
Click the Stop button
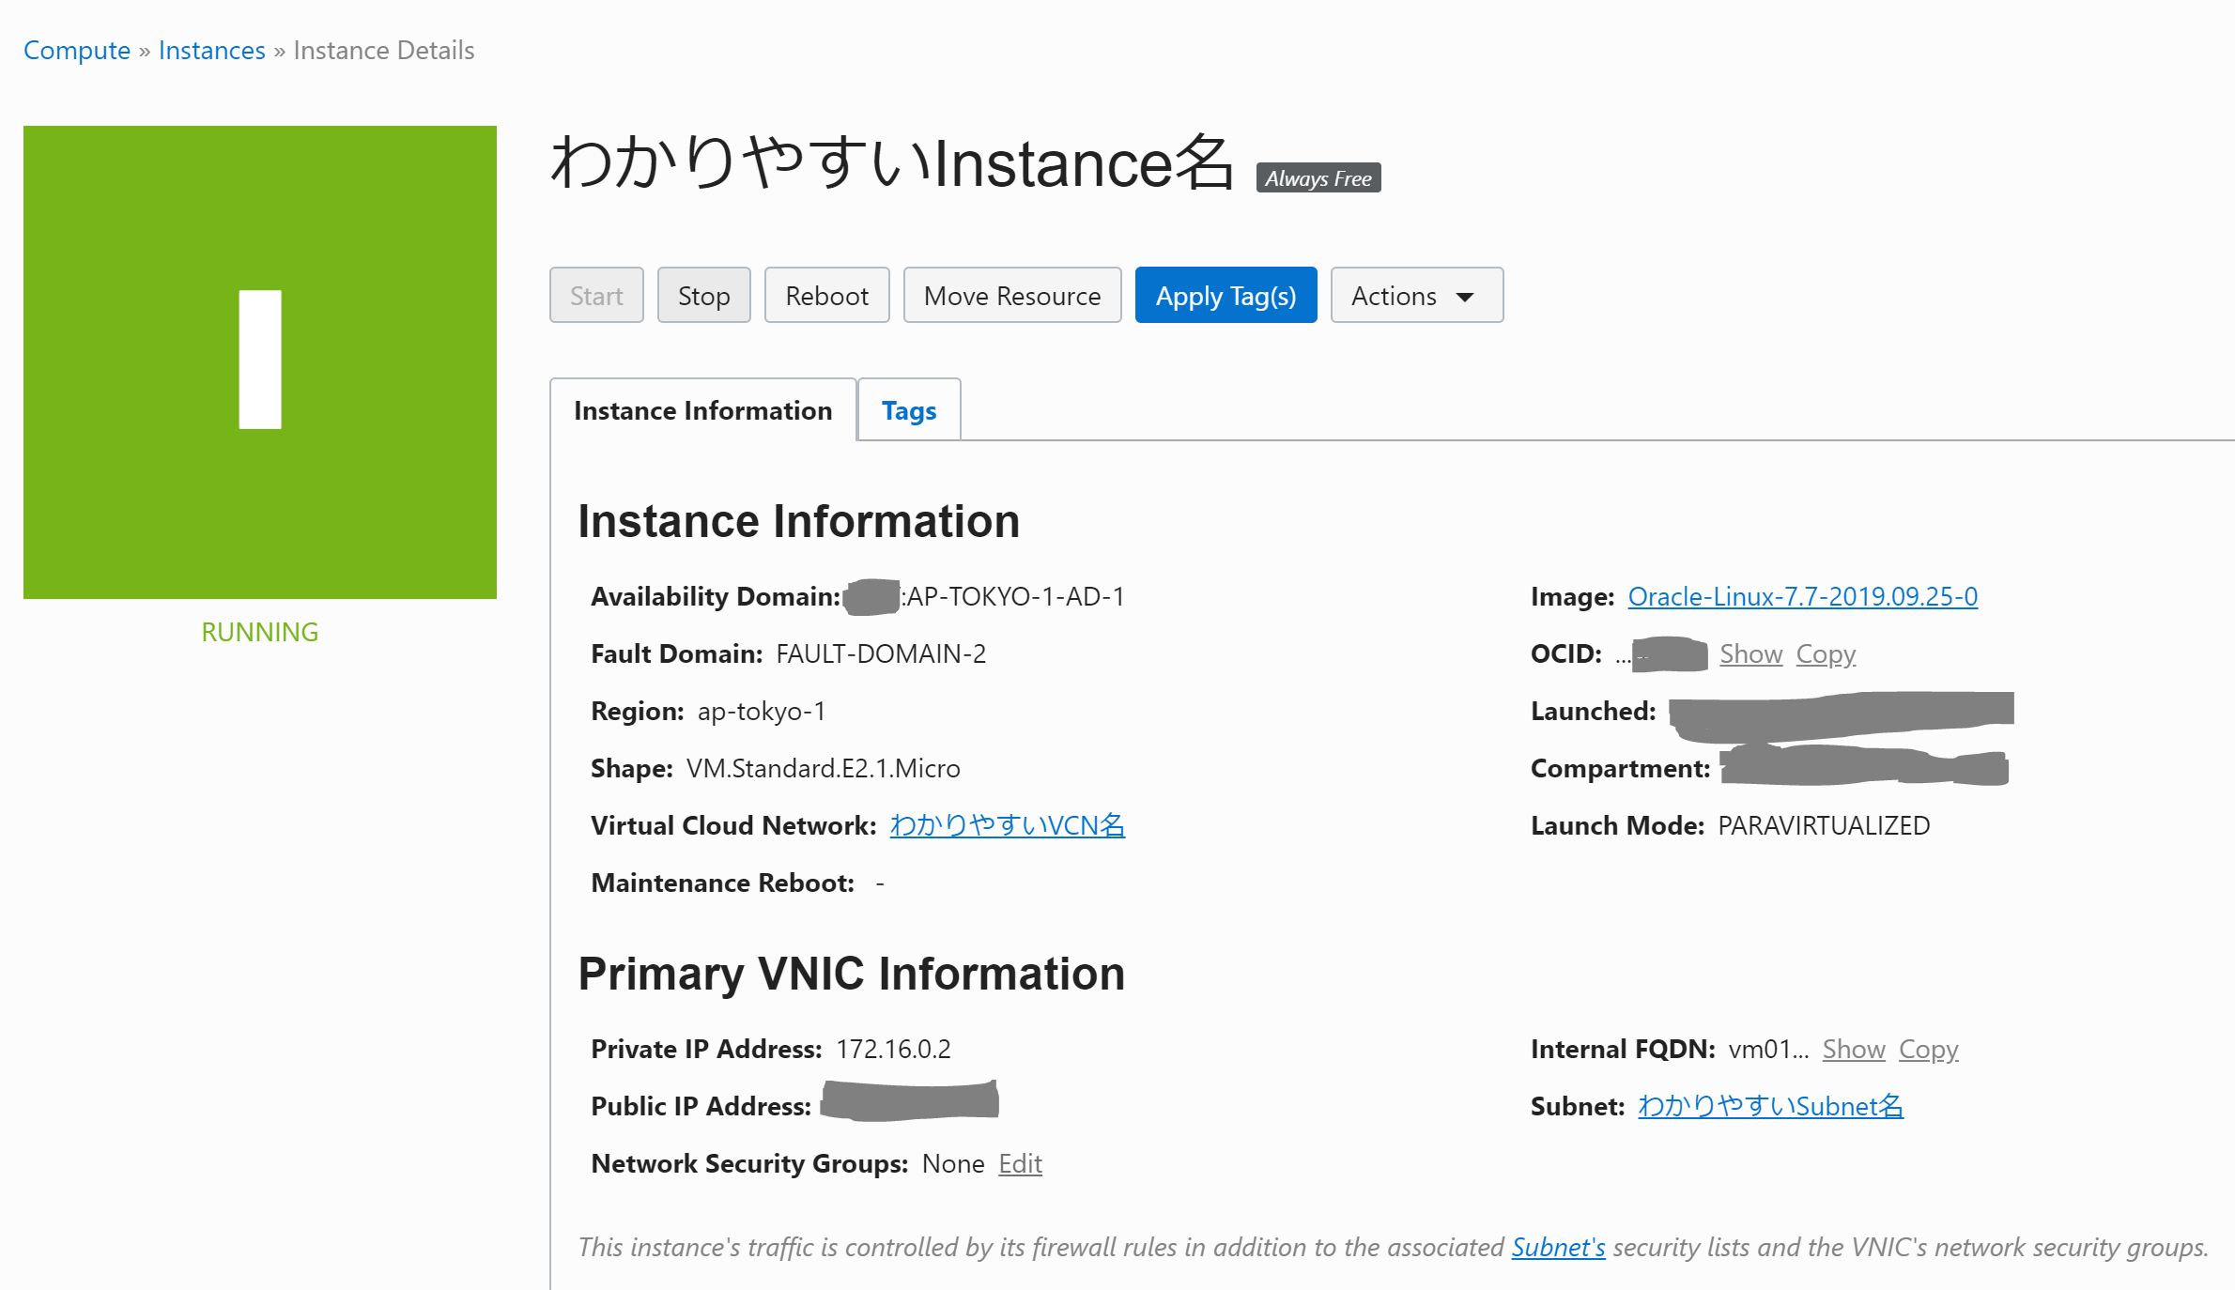tap(703, 296)
